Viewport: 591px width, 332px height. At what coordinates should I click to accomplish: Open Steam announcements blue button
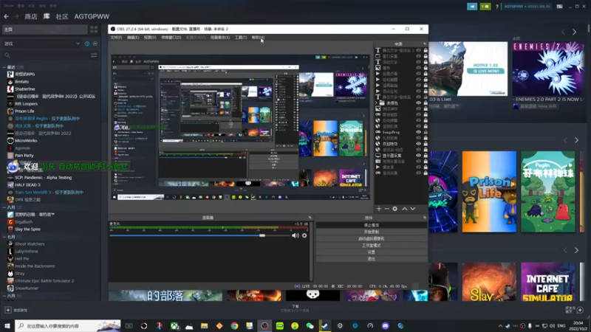(x=472, y=7)
